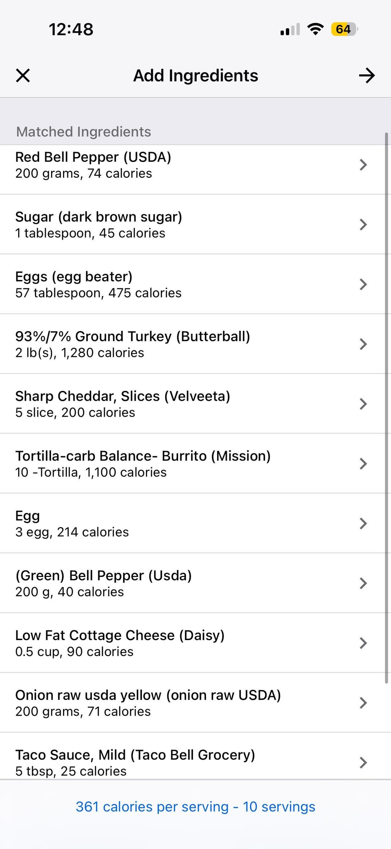Viewport: 391px width, 849px height.
Task: Tap chevron beside Ground Turkey Butterball
Action: tap(363, 344)
